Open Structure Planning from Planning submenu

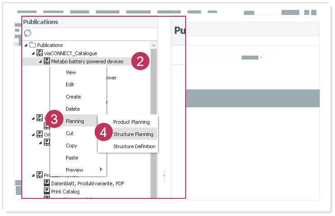[133, 134]
